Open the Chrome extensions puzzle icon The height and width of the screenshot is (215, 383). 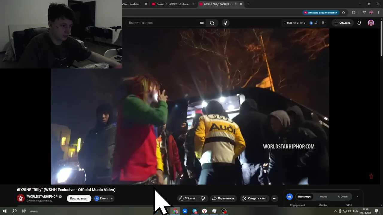(353, 13)
